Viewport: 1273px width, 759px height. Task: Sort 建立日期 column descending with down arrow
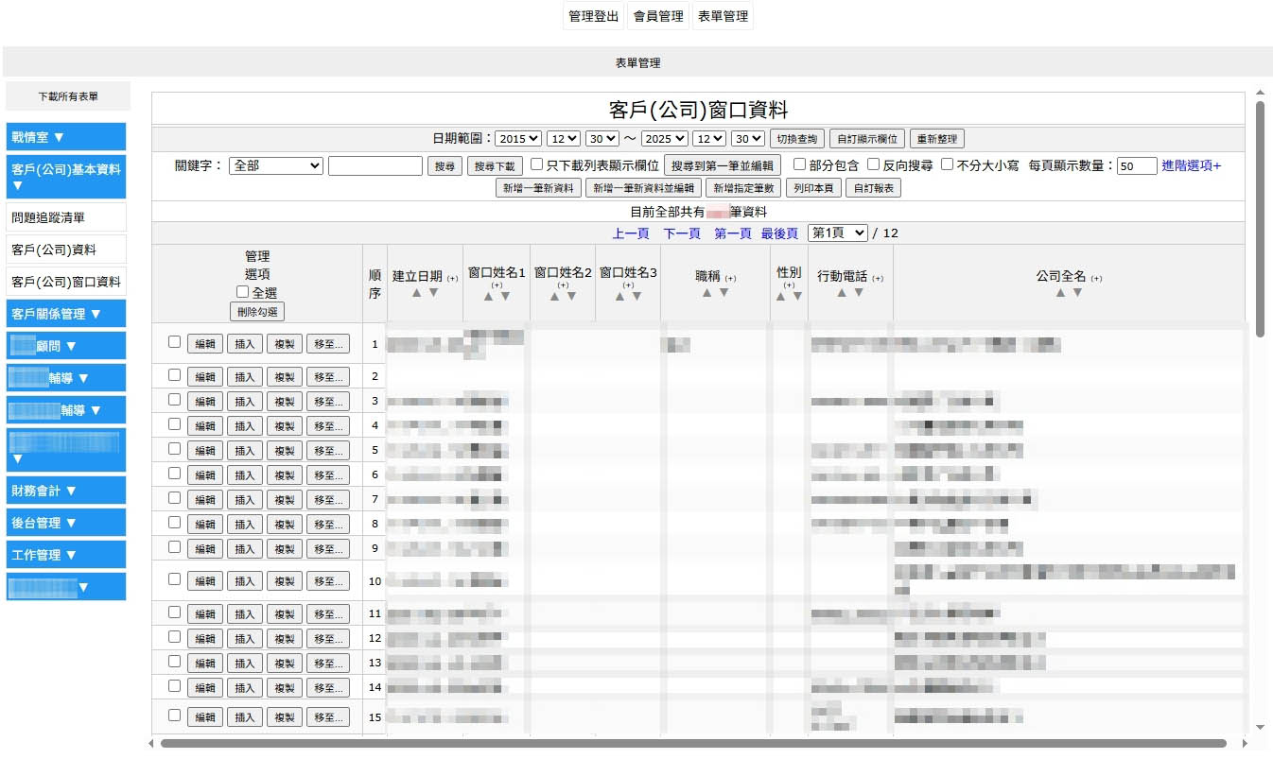(433, 293)
